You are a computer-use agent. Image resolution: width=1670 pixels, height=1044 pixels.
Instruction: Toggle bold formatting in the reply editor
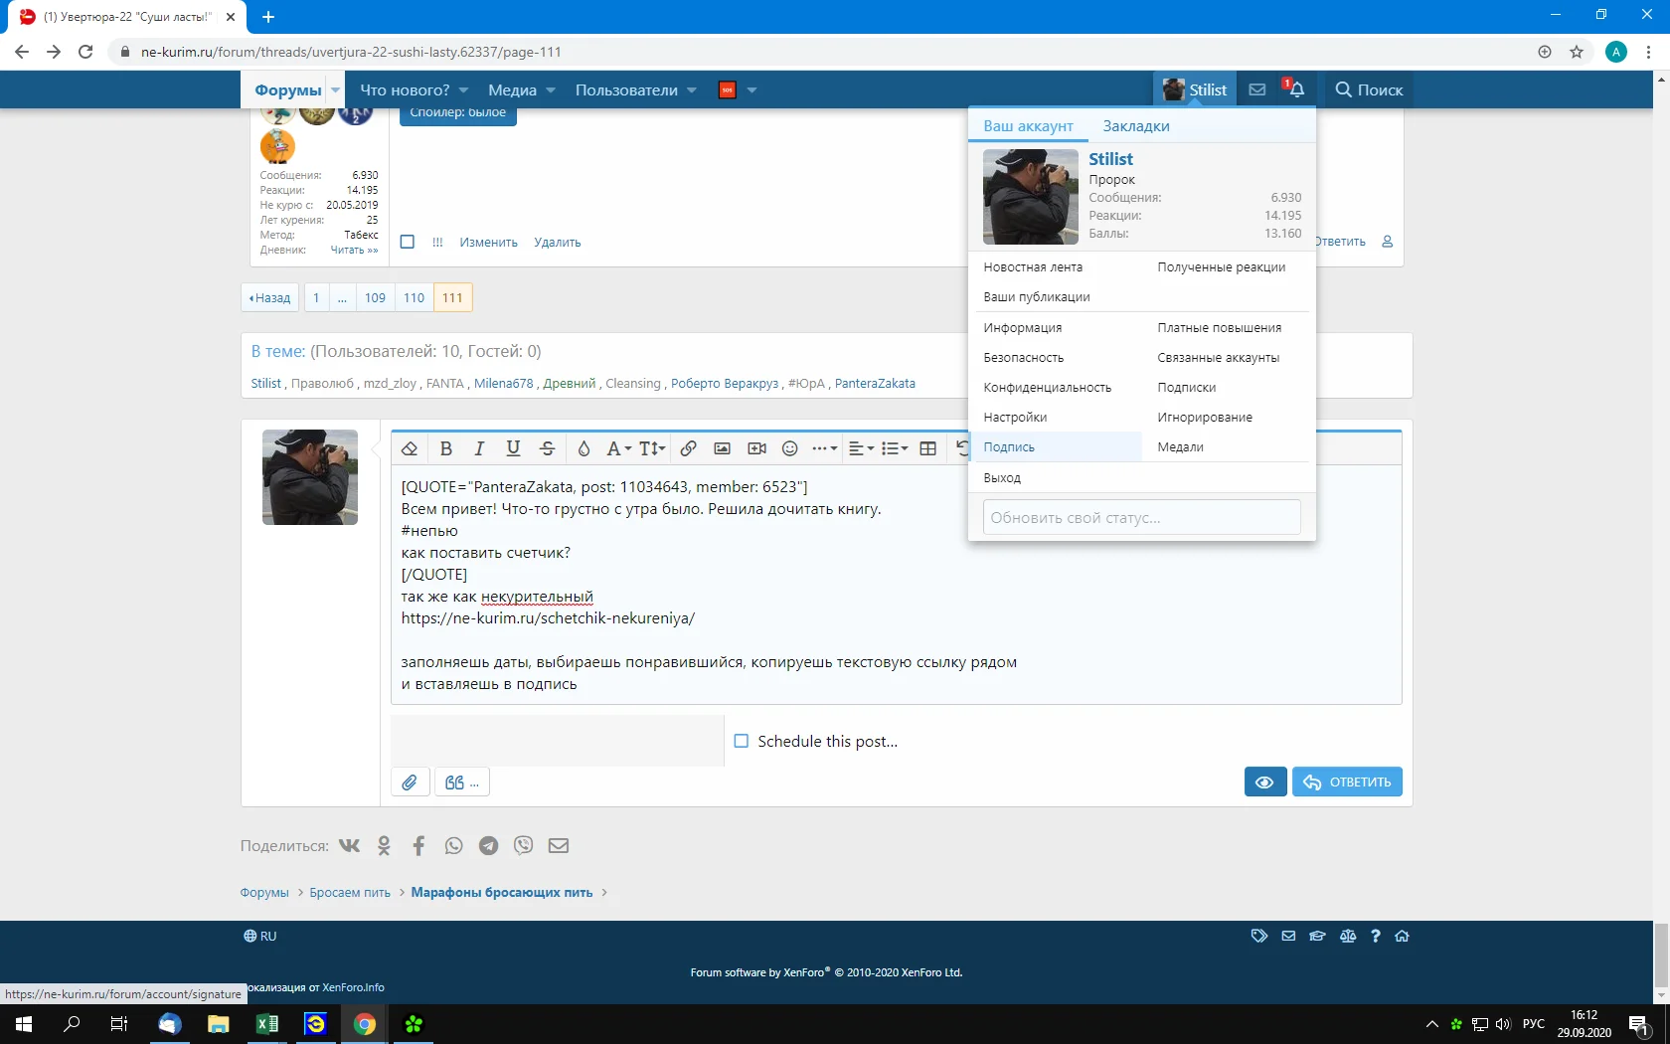(x=446, y=448)
